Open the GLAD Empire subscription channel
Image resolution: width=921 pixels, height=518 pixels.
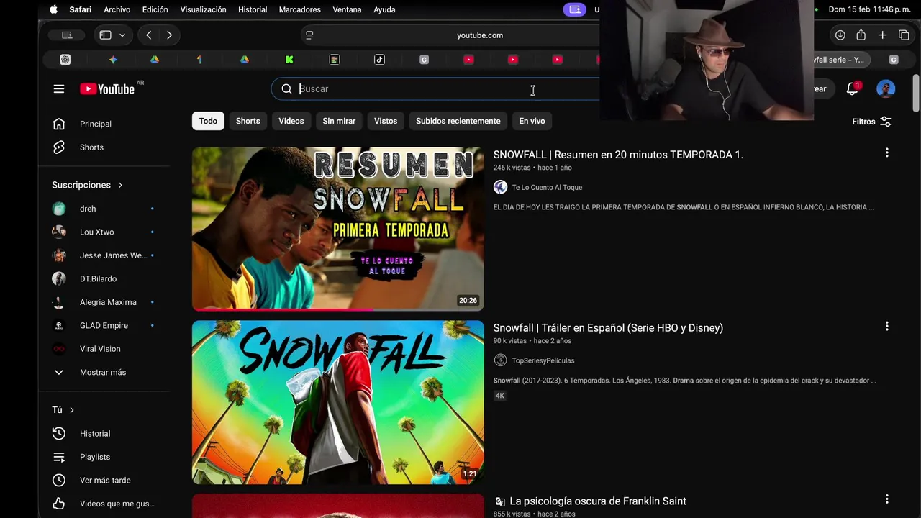point(104,325)
